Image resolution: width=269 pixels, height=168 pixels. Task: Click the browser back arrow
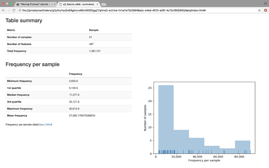point(4,11)
